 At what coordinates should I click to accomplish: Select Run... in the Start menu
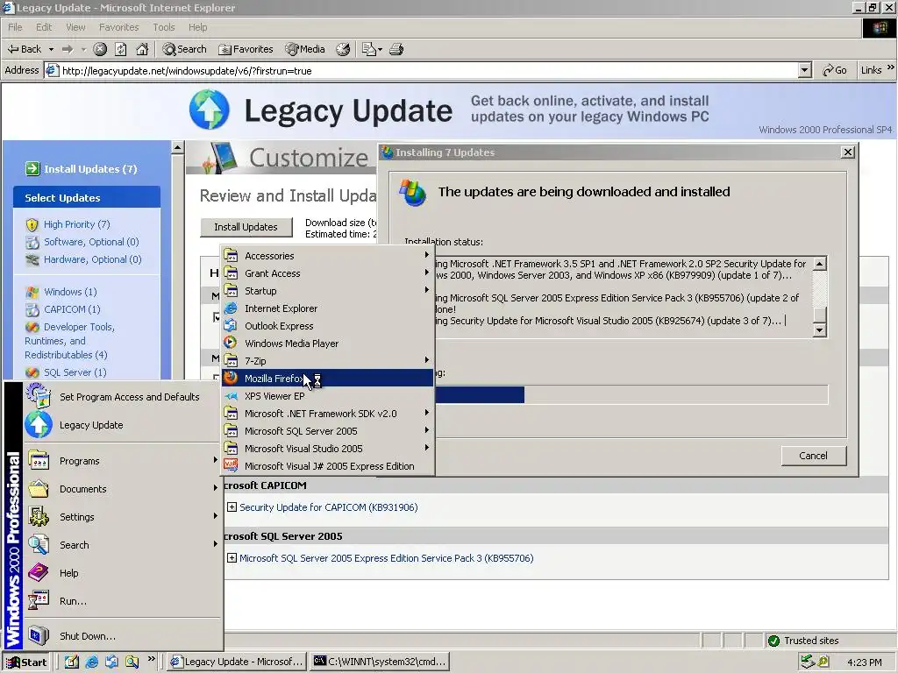pos(121,601)
